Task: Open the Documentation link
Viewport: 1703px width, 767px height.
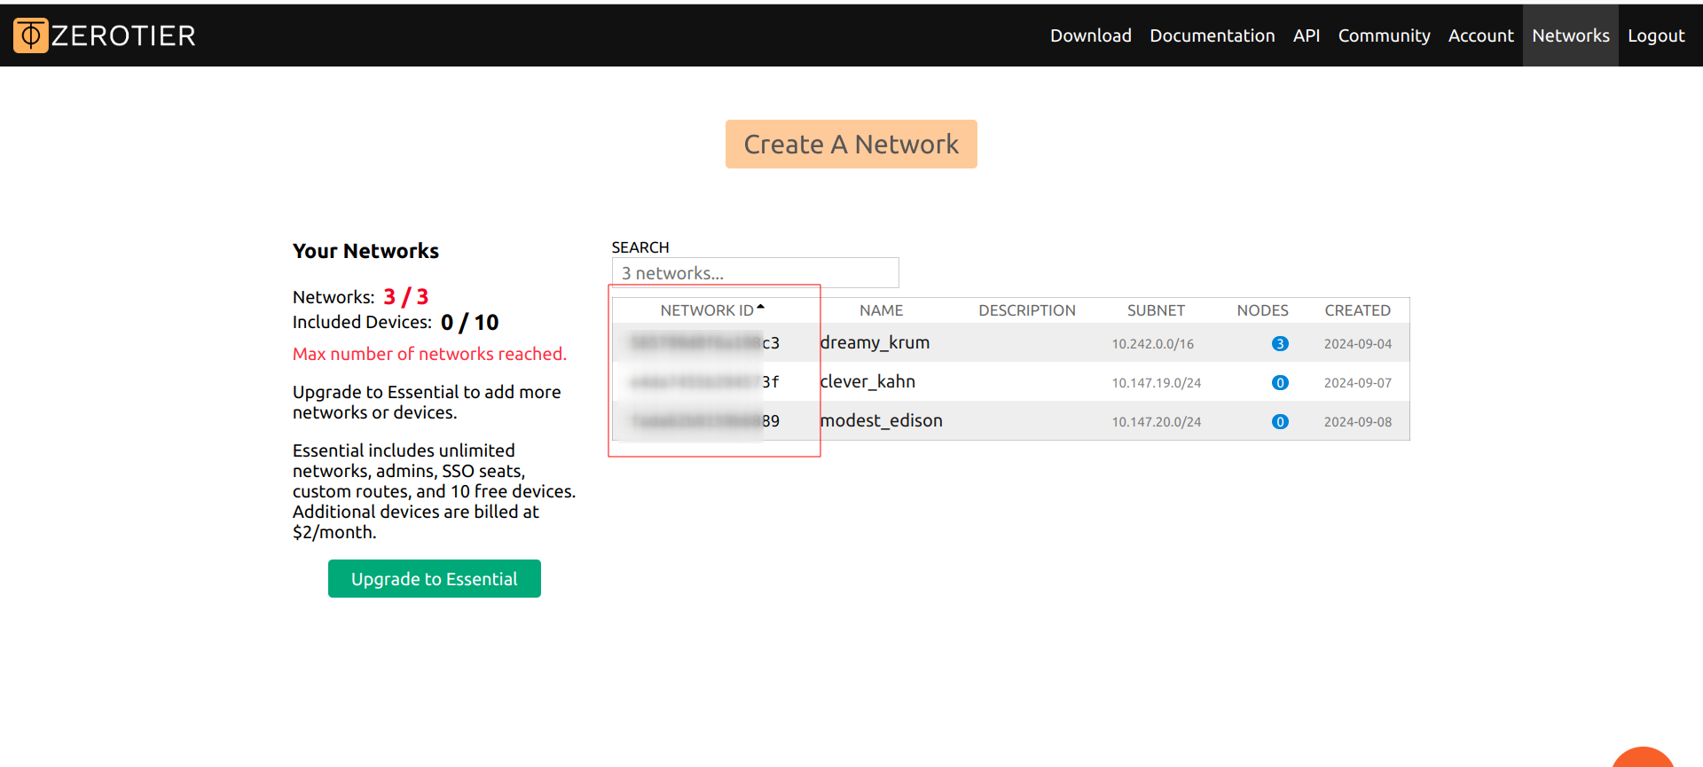Action: coord(1213,35)
